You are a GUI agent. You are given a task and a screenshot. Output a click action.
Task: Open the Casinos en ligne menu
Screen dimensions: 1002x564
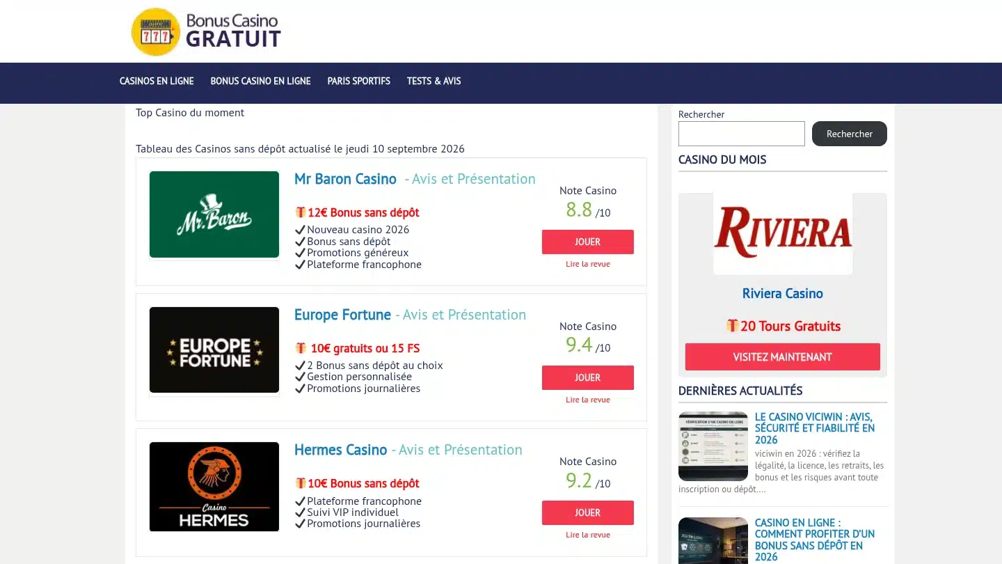click(157, 81)
